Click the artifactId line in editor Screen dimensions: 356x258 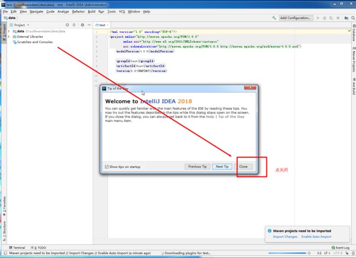point(141,66)
